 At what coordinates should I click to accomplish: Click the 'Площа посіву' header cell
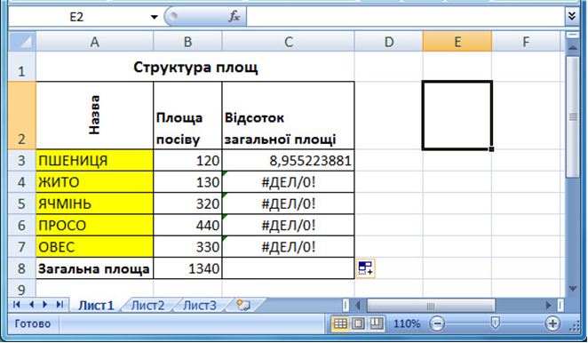[187, 116]
